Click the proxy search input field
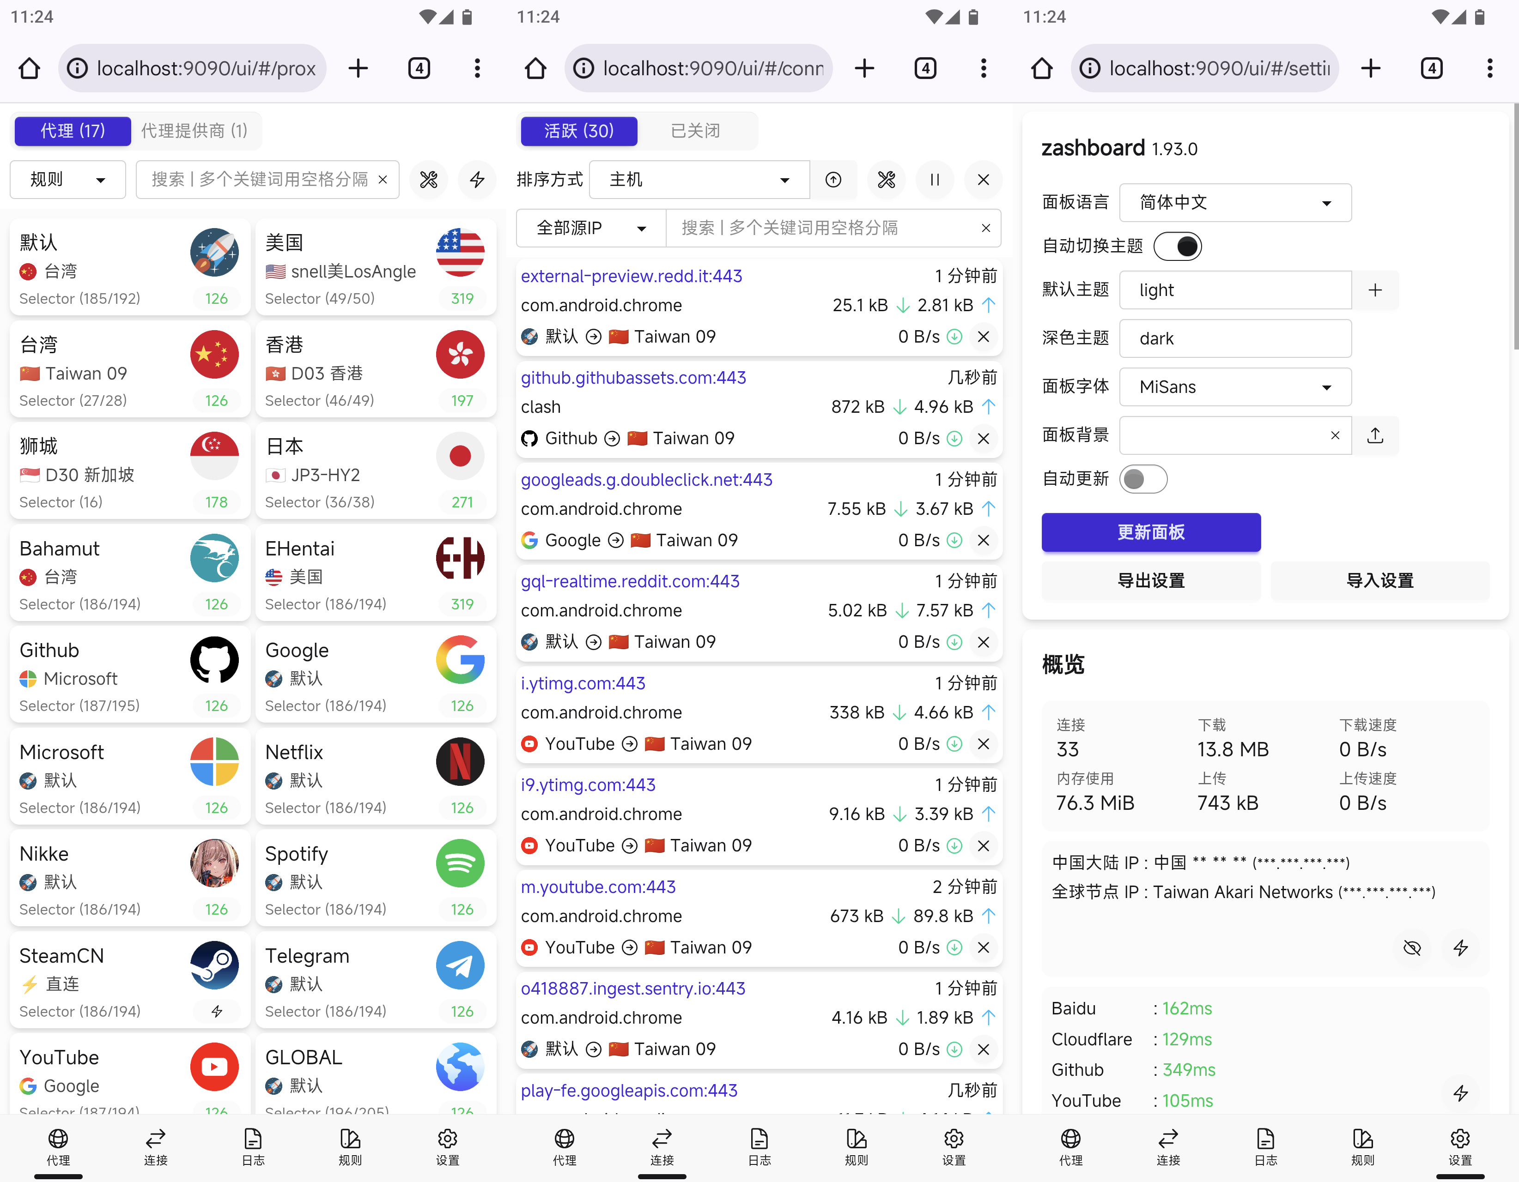 [259, 180]
